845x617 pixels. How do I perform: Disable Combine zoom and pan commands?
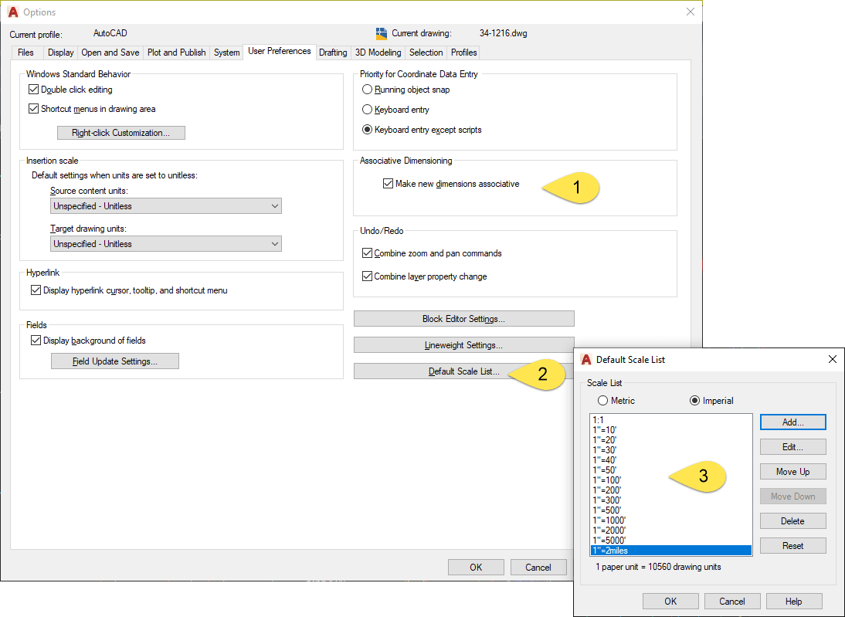pyautogui.click(x=367, y=253)
